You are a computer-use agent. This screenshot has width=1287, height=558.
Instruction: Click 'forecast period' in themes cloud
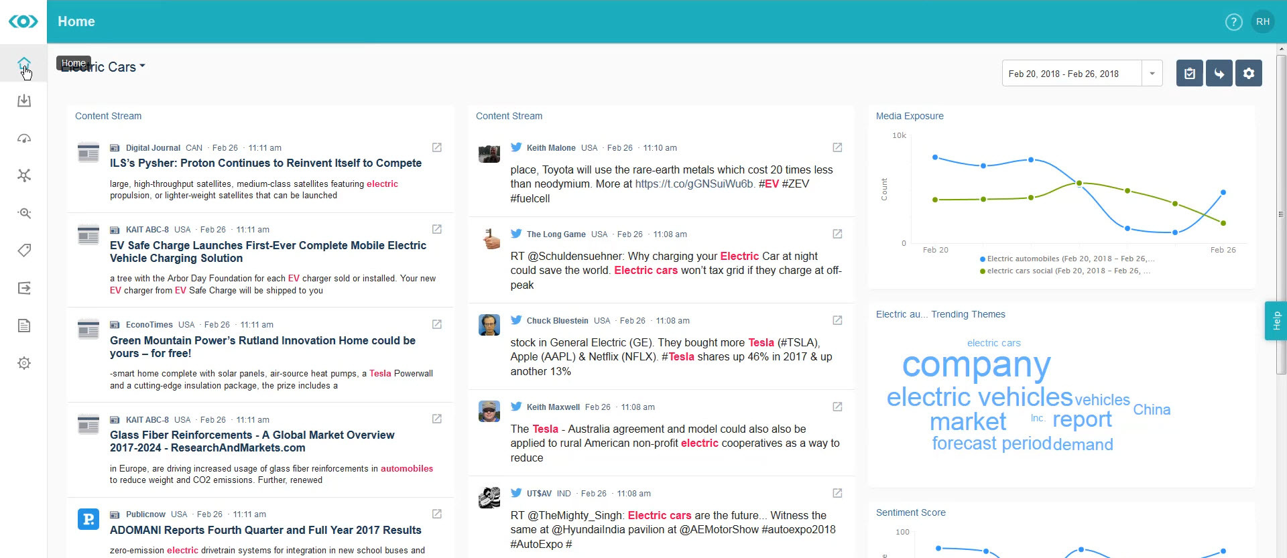[x=991, y=443]
